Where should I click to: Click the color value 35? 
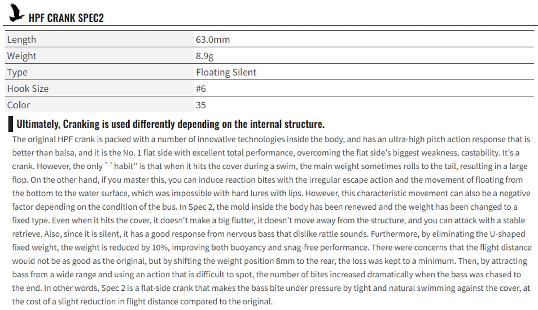[x=201, y=105]
